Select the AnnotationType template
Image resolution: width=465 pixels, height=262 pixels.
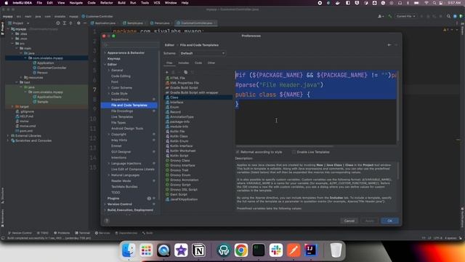[182, 116]
